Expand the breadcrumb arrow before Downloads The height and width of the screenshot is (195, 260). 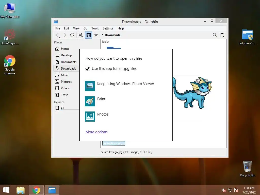click(102, 35)
